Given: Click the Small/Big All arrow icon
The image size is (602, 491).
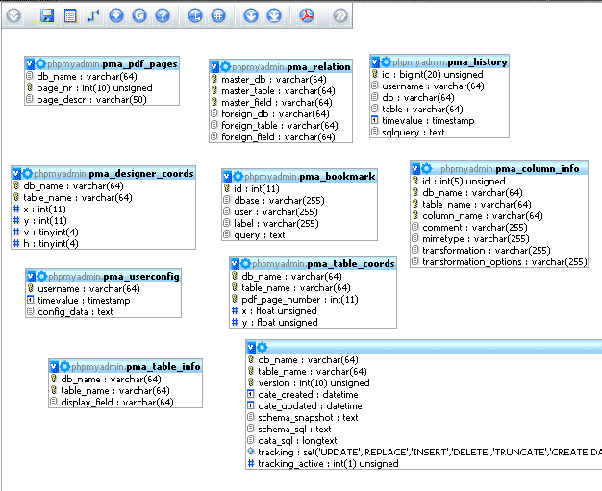Looking at the screenshot, I should pos(251,15).
